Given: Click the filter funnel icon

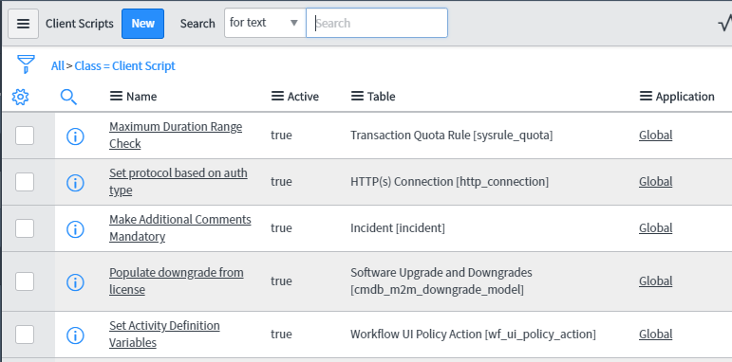Looking at the screenshot, I should 26,63.
